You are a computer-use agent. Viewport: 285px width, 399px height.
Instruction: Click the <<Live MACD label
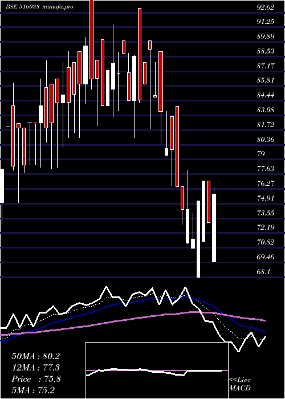coord(240,384)
